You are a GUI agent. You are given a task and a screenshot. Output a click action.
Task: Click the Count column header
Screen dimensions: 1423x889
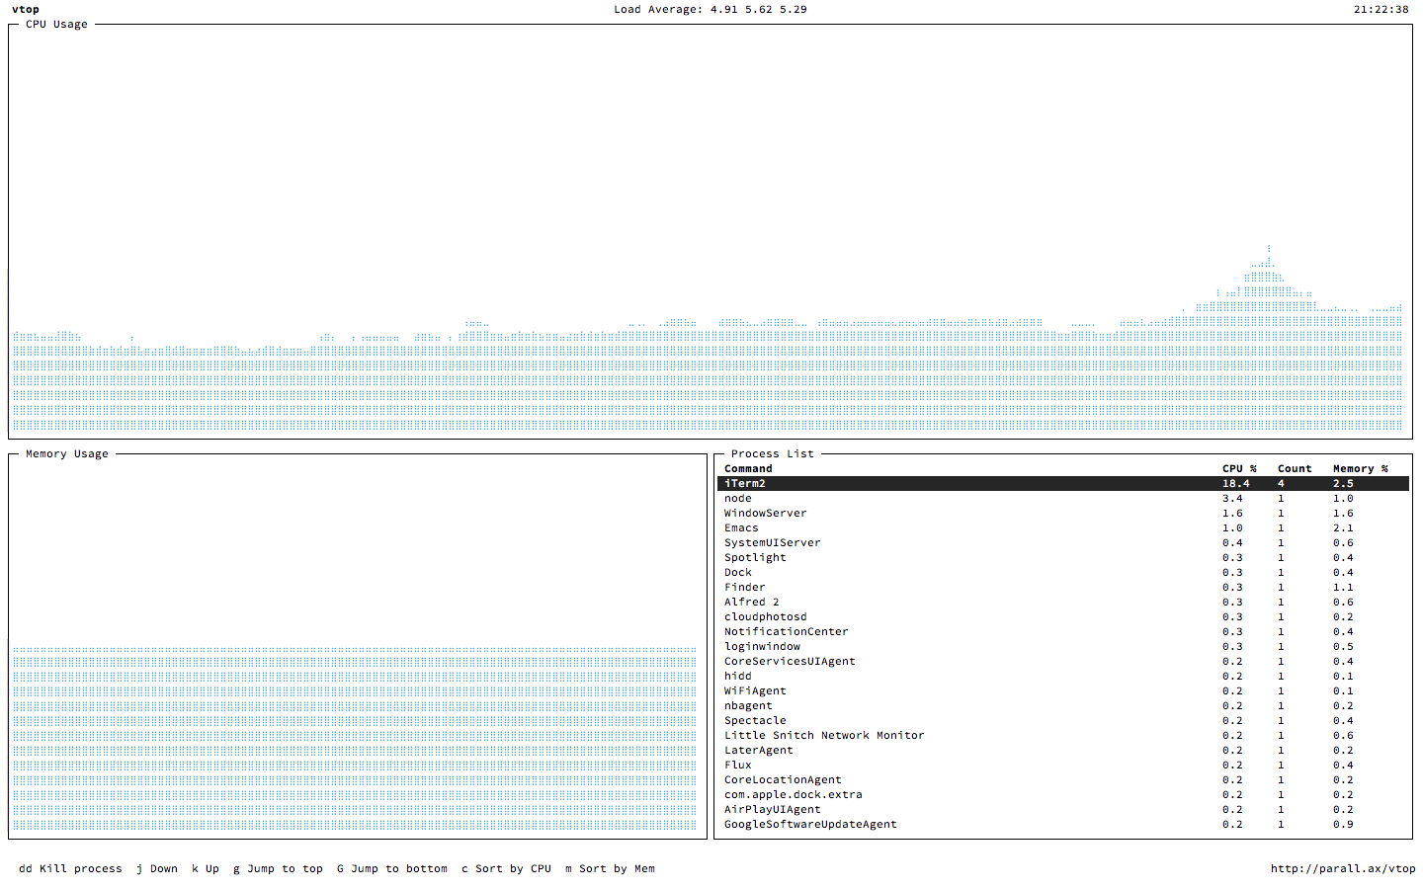click(1295, 469)
